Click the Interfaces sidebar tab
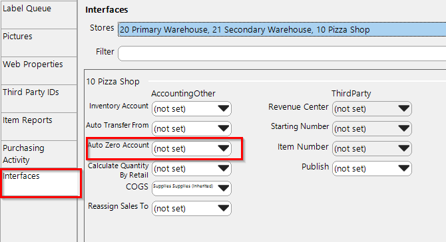The width and height of the screenshot is (446, 242). 41,183
